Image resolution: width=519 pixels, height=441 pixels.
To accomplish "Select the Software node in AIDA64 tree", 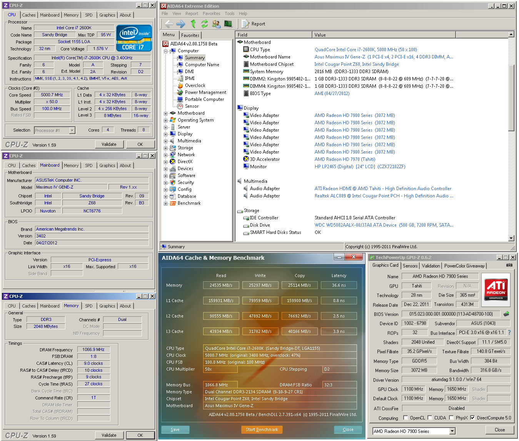I will [183, 175].
